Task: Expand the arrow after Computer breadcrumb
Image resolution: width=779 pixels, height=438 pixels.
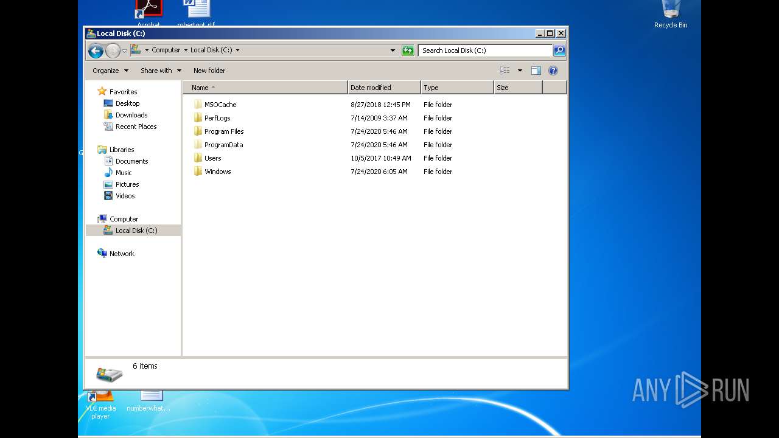Action: pos(185,50)
